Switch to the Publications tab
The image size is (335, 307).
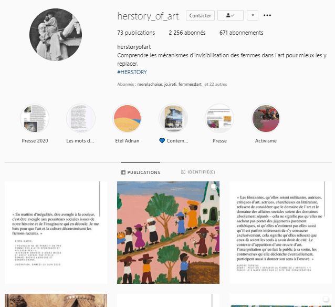click(141, 172)
